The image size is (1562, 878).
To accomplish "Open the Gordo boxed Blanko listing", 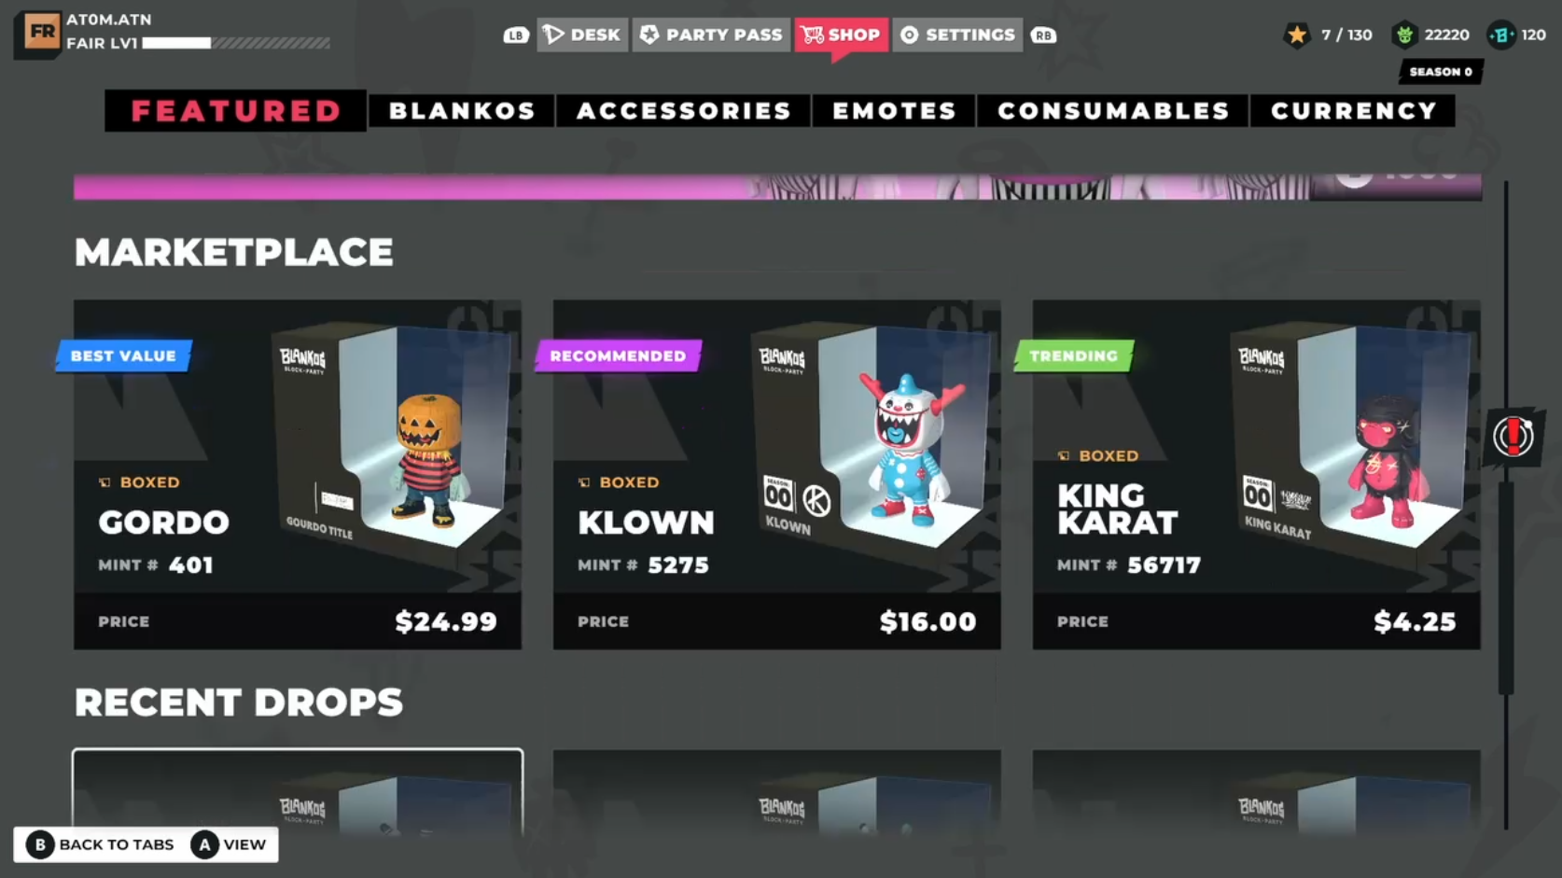I will click(298, 474).
